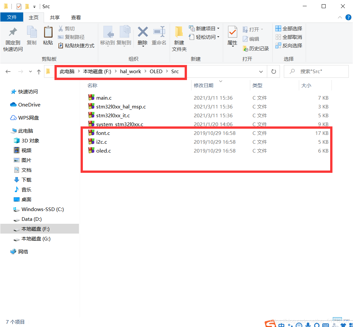The image size is (353, 327).
Task: Sort files by Name column
Action: pyautogui.click(x=92, y=85)
